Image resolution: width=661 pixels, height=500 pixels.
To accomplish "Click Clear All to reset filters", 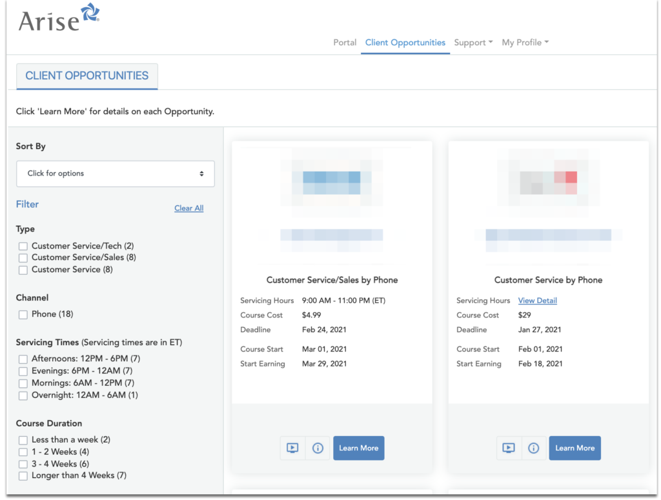I will (x=188, y=208).
